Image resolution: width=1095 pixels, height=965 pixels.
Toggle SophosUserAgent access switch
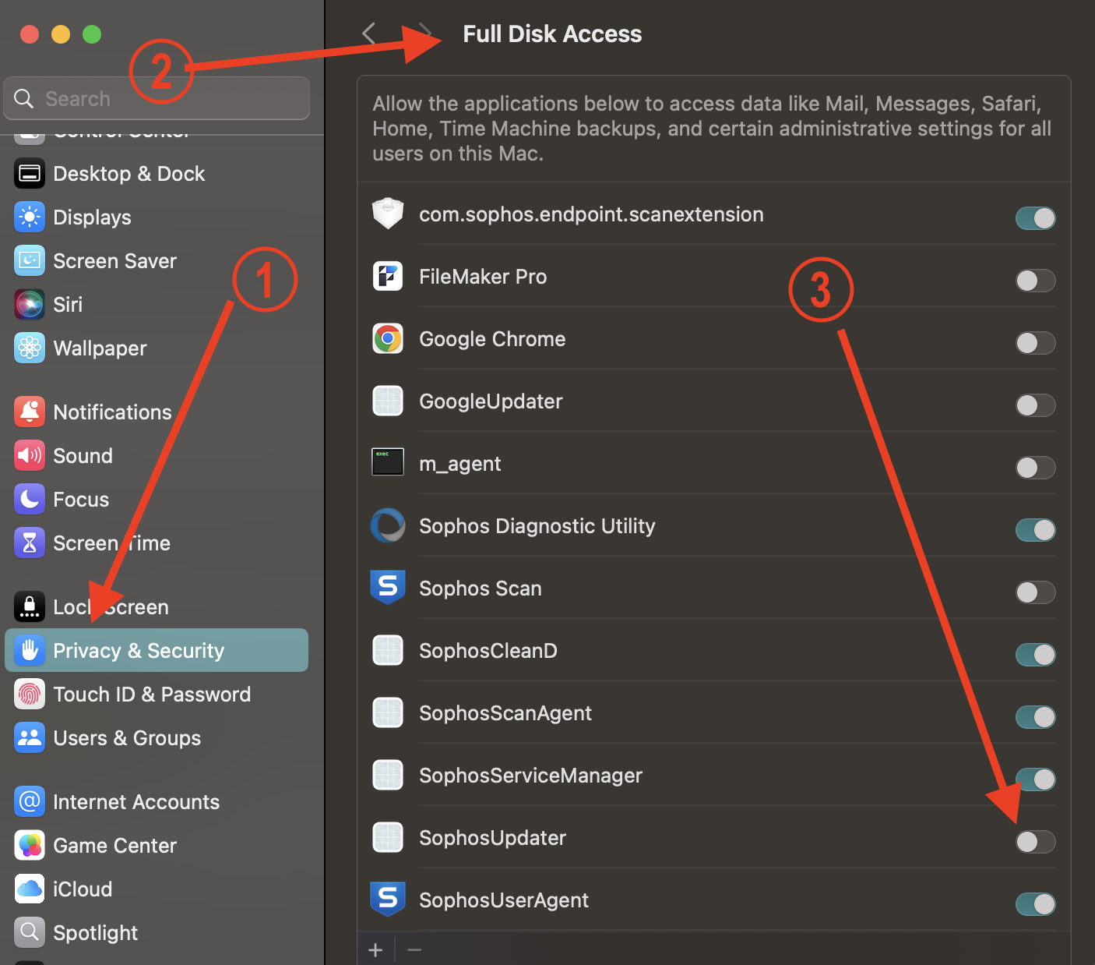pyautogui.click(x=1036, y=904)
